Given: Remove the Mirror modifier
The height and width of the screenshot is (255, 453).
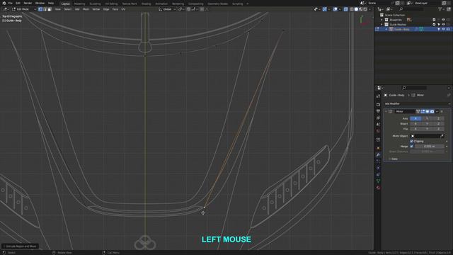Looking at the screenshot, I should pos(442,111).
